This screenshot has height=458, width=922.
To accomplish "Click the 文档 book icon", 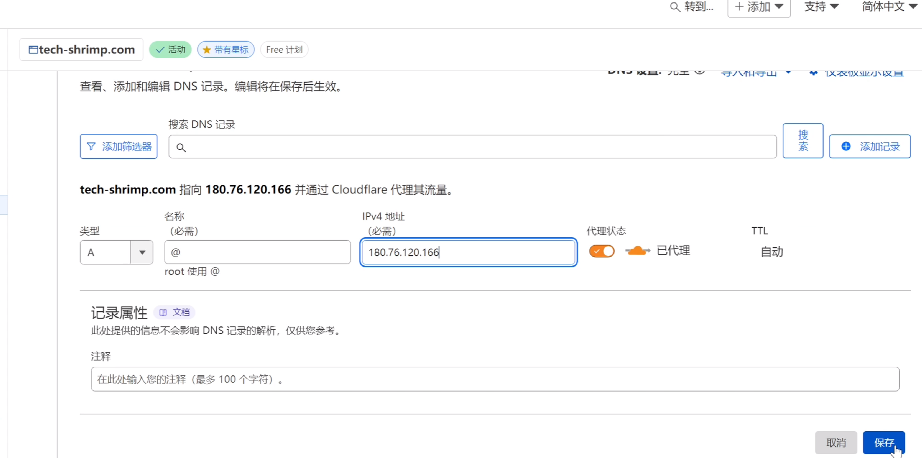I will [x=163, y=312].
